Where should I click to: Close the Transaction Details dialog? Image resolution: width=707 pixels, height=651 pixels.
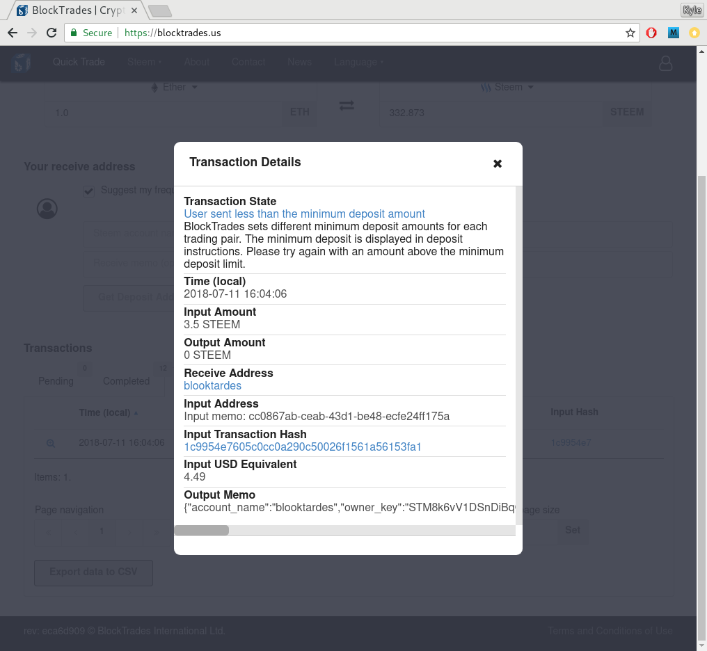click(498, 163)
